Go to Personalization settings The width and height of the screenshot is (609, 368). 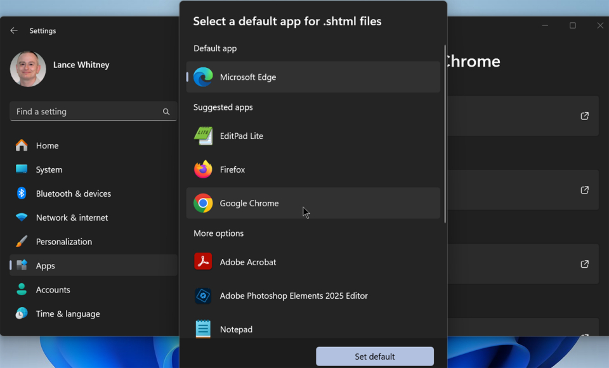click(x=63, y=242)
